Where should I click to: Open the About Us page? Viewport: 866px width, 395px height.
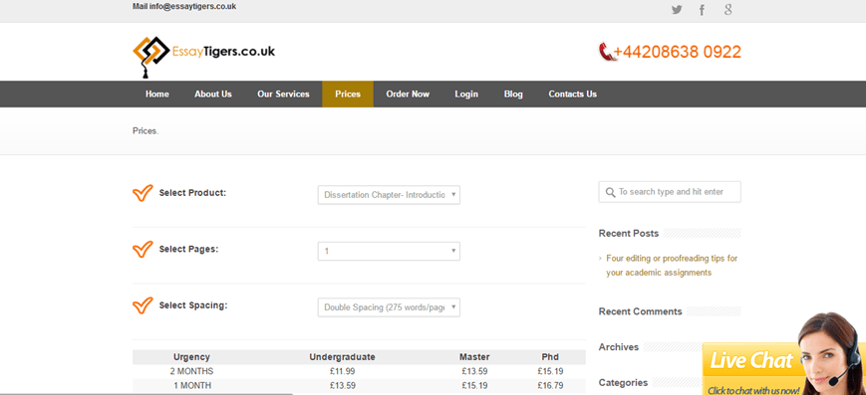click(213, 95)
